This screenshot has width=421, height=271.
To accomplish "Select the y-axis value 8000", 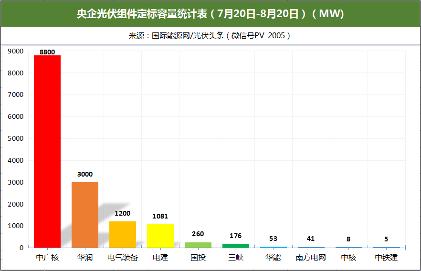I will [x=16, y=73].
